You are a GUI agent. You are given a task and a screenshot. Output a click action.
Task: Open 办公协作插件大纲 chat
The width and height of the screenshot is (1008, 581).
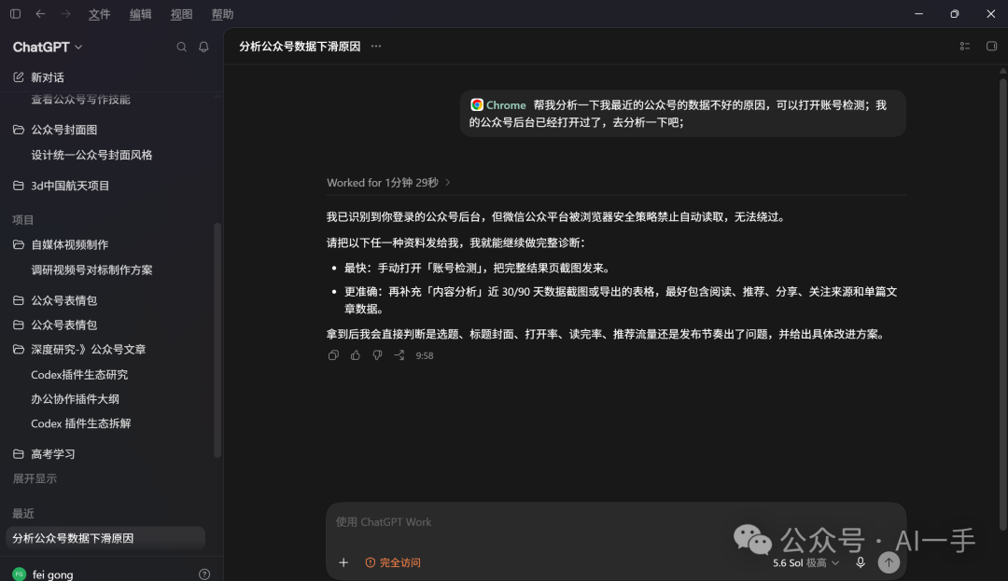click(x=75, y=398)
